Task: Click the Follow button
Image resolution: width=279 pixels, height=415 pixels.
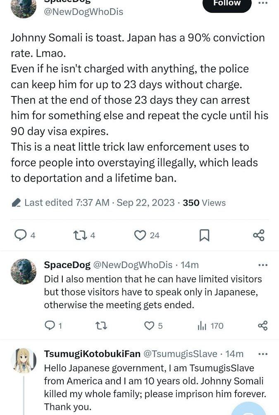Action: coord(227,4)
